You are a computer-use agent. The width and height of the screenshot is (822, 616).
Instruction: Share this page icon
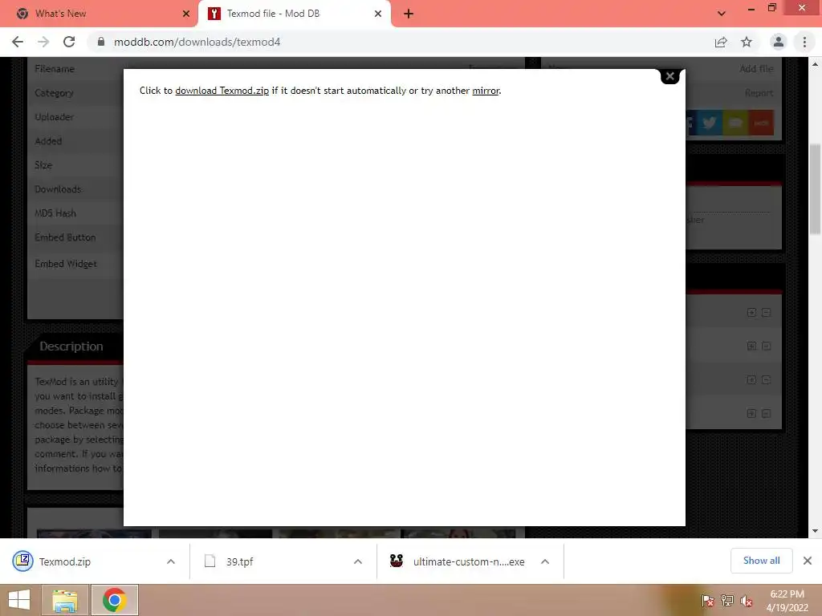(721, 42)
